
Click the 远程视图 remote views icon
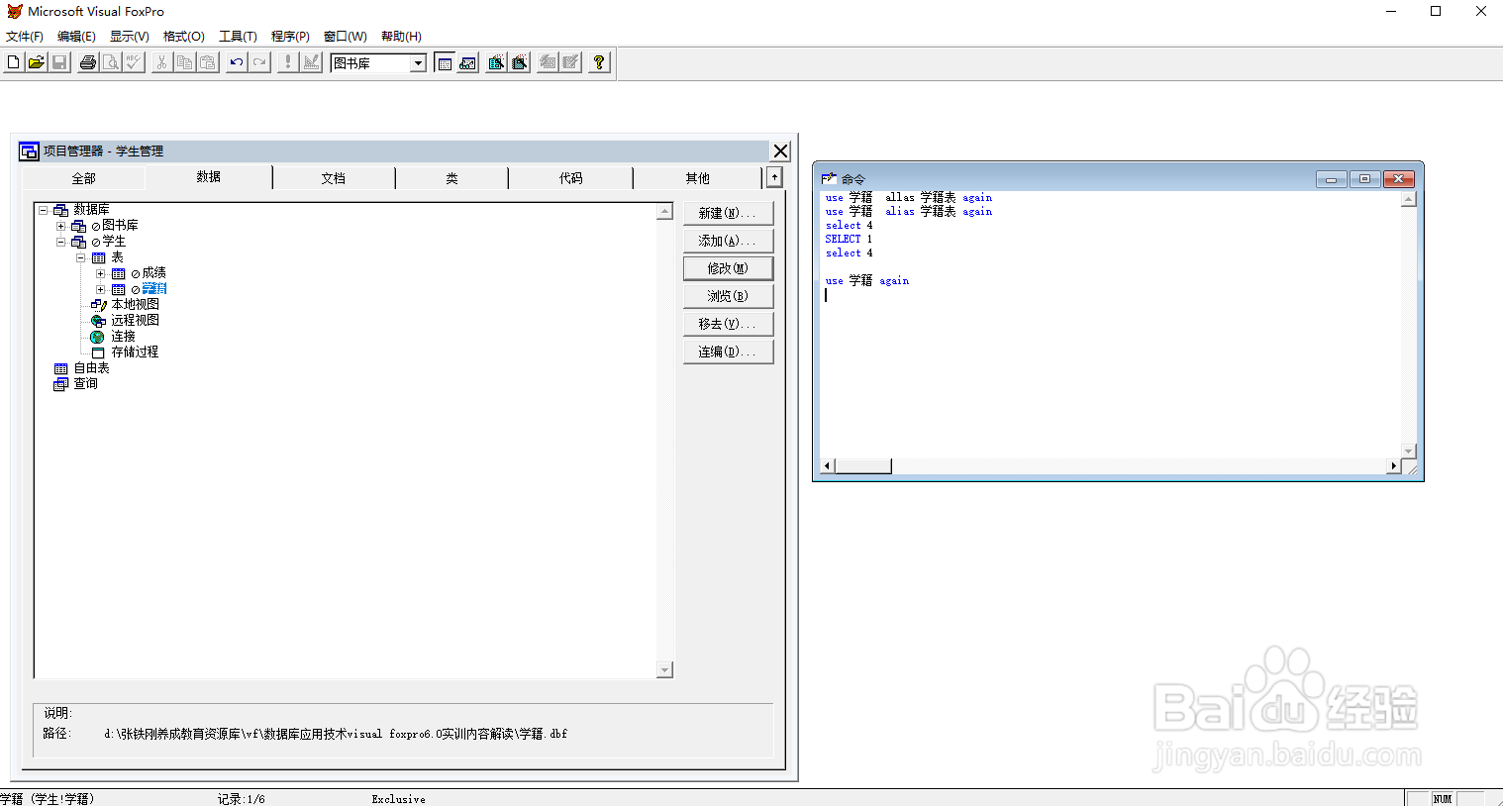click(98, 321)
